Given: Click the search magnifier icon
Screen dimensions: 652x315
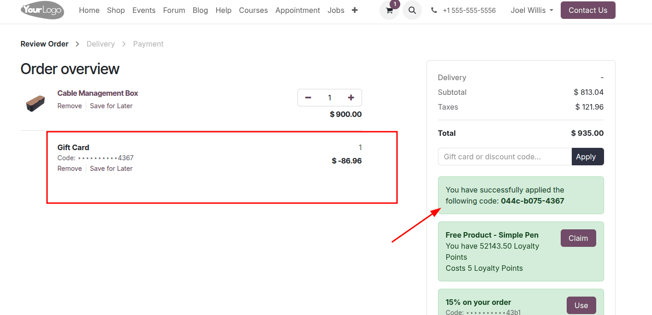Looking at the screenshot, I should coord(412,10).
